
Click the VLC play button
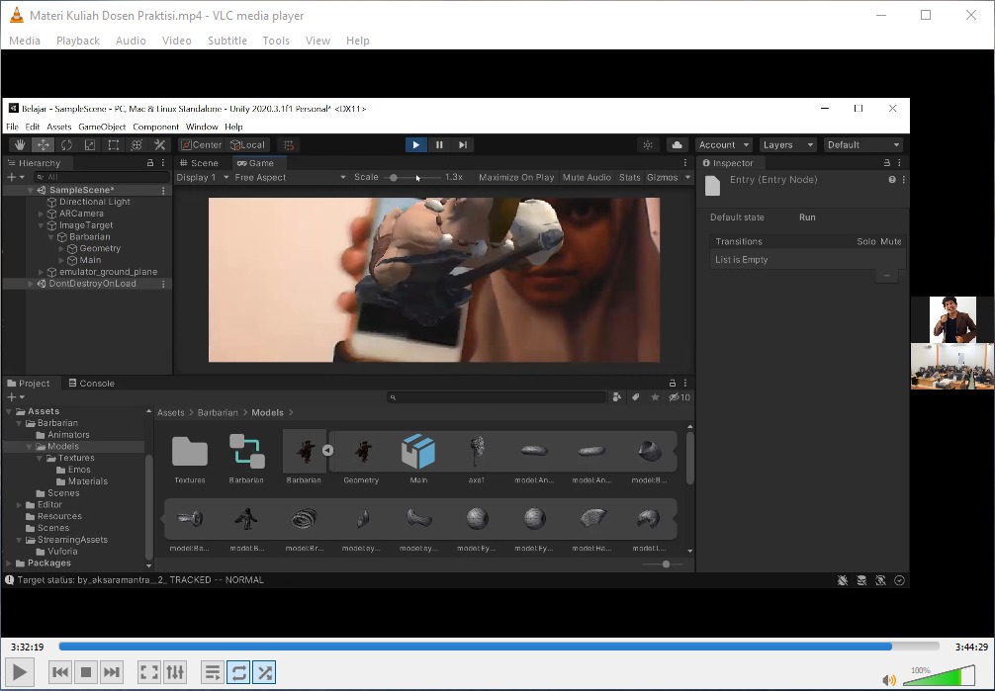20,672
